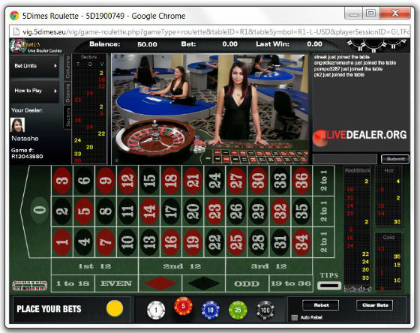
Task: Click the page icon in address bar
Action: [x=16, y=31]
